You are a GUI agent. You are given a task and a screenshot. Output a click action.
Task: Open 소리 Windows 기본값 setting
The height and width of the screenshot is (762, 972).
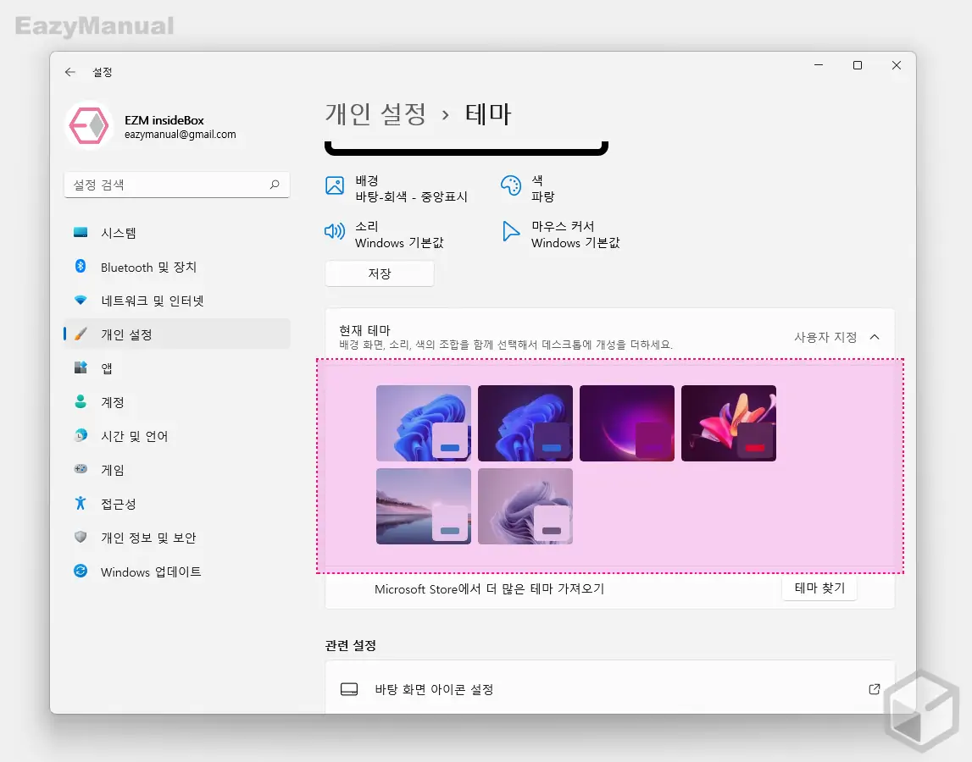point(385,235)
